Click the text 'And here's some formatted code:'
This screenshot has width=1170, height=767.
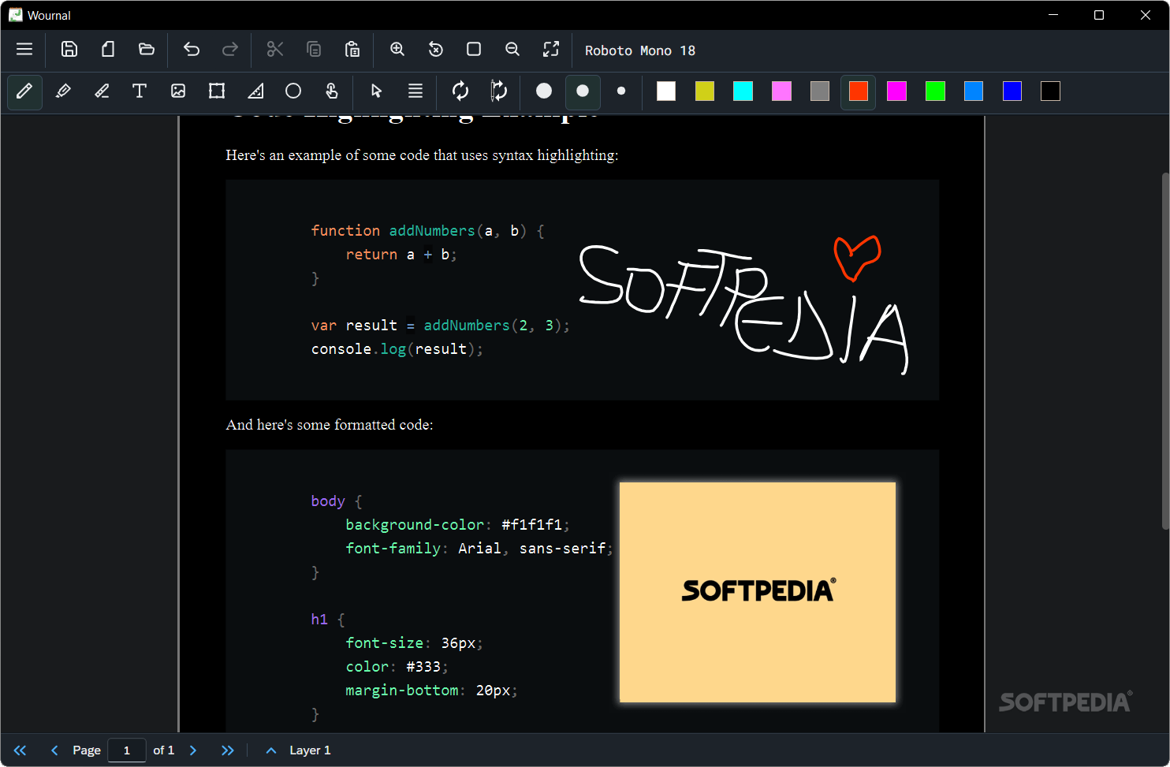[330, 425]
